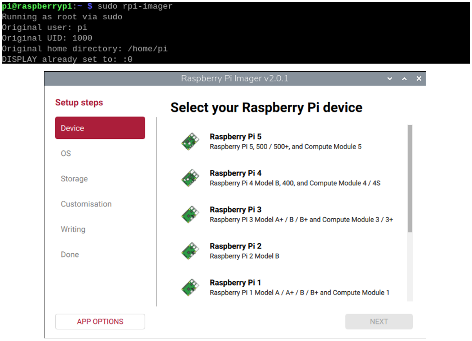Viewport: 472px width, 341px height.
Task: Click terminal line 'Running as root via sudo'
Action: pos(62,17)
